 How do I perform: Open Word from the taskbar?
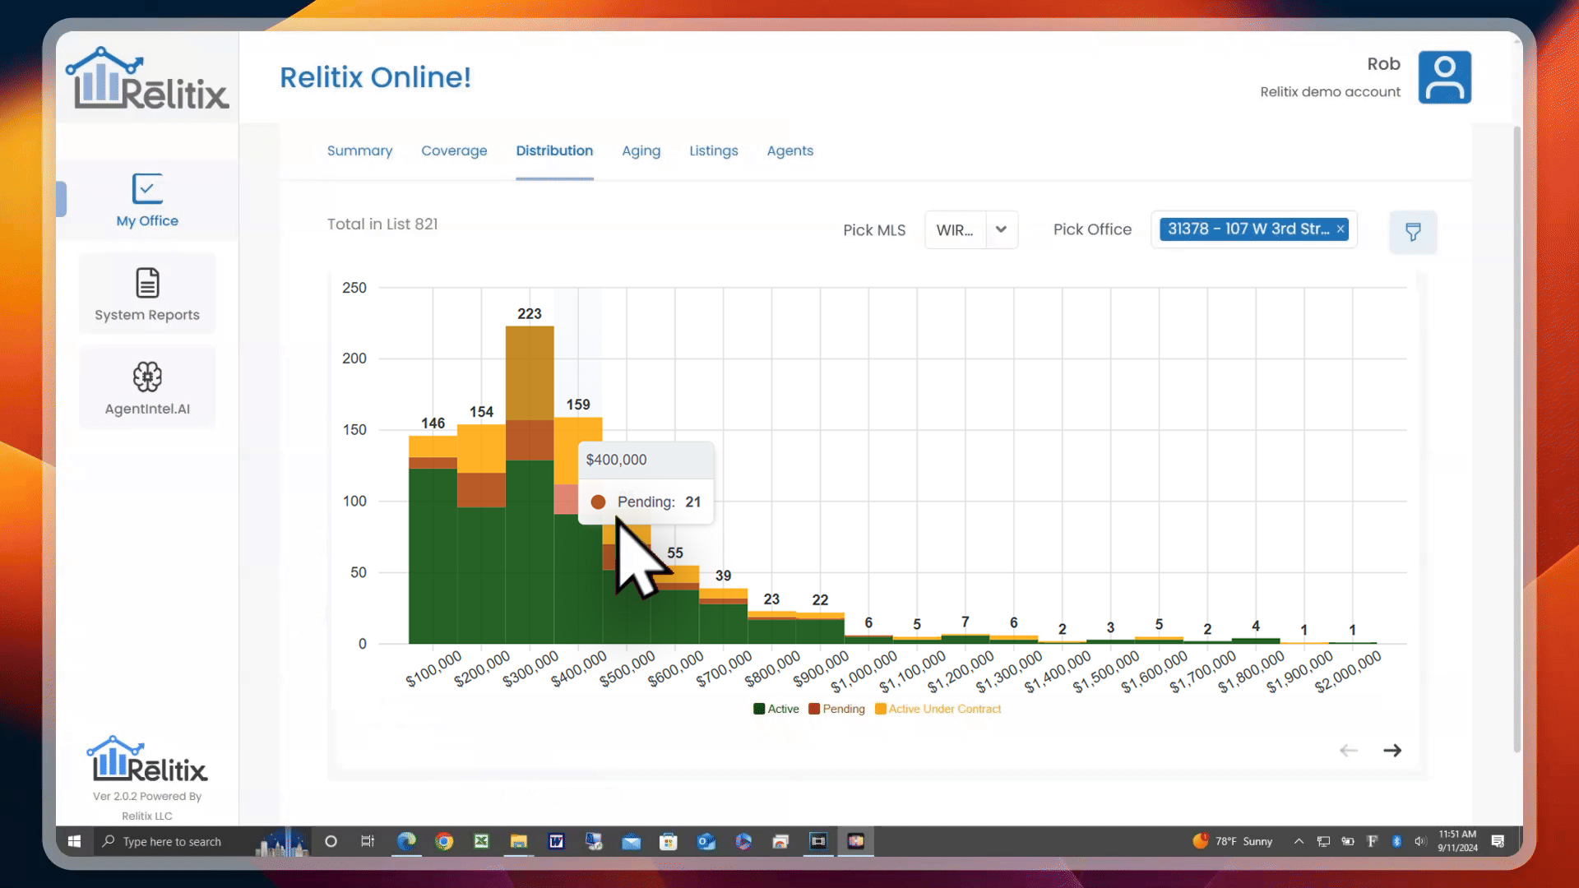(x=556, y=841)
